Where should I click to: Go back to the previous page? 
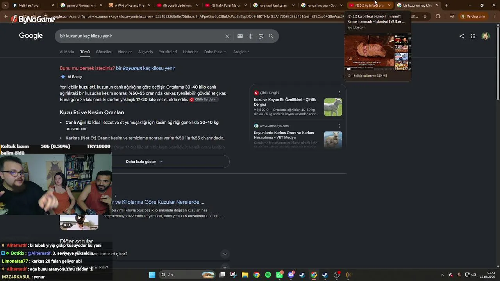6,16
